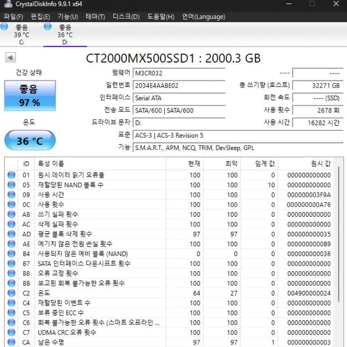Open the 파일(F) menu
Screen dimensions: 347x347
(x=13, y=17)
